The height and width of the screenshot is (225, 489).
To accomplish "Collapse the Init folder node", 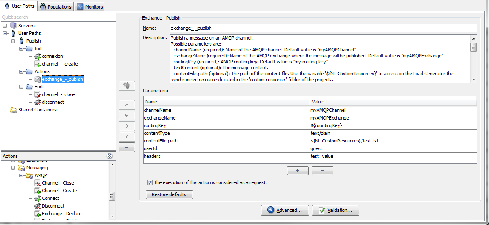I will [20, 48].
